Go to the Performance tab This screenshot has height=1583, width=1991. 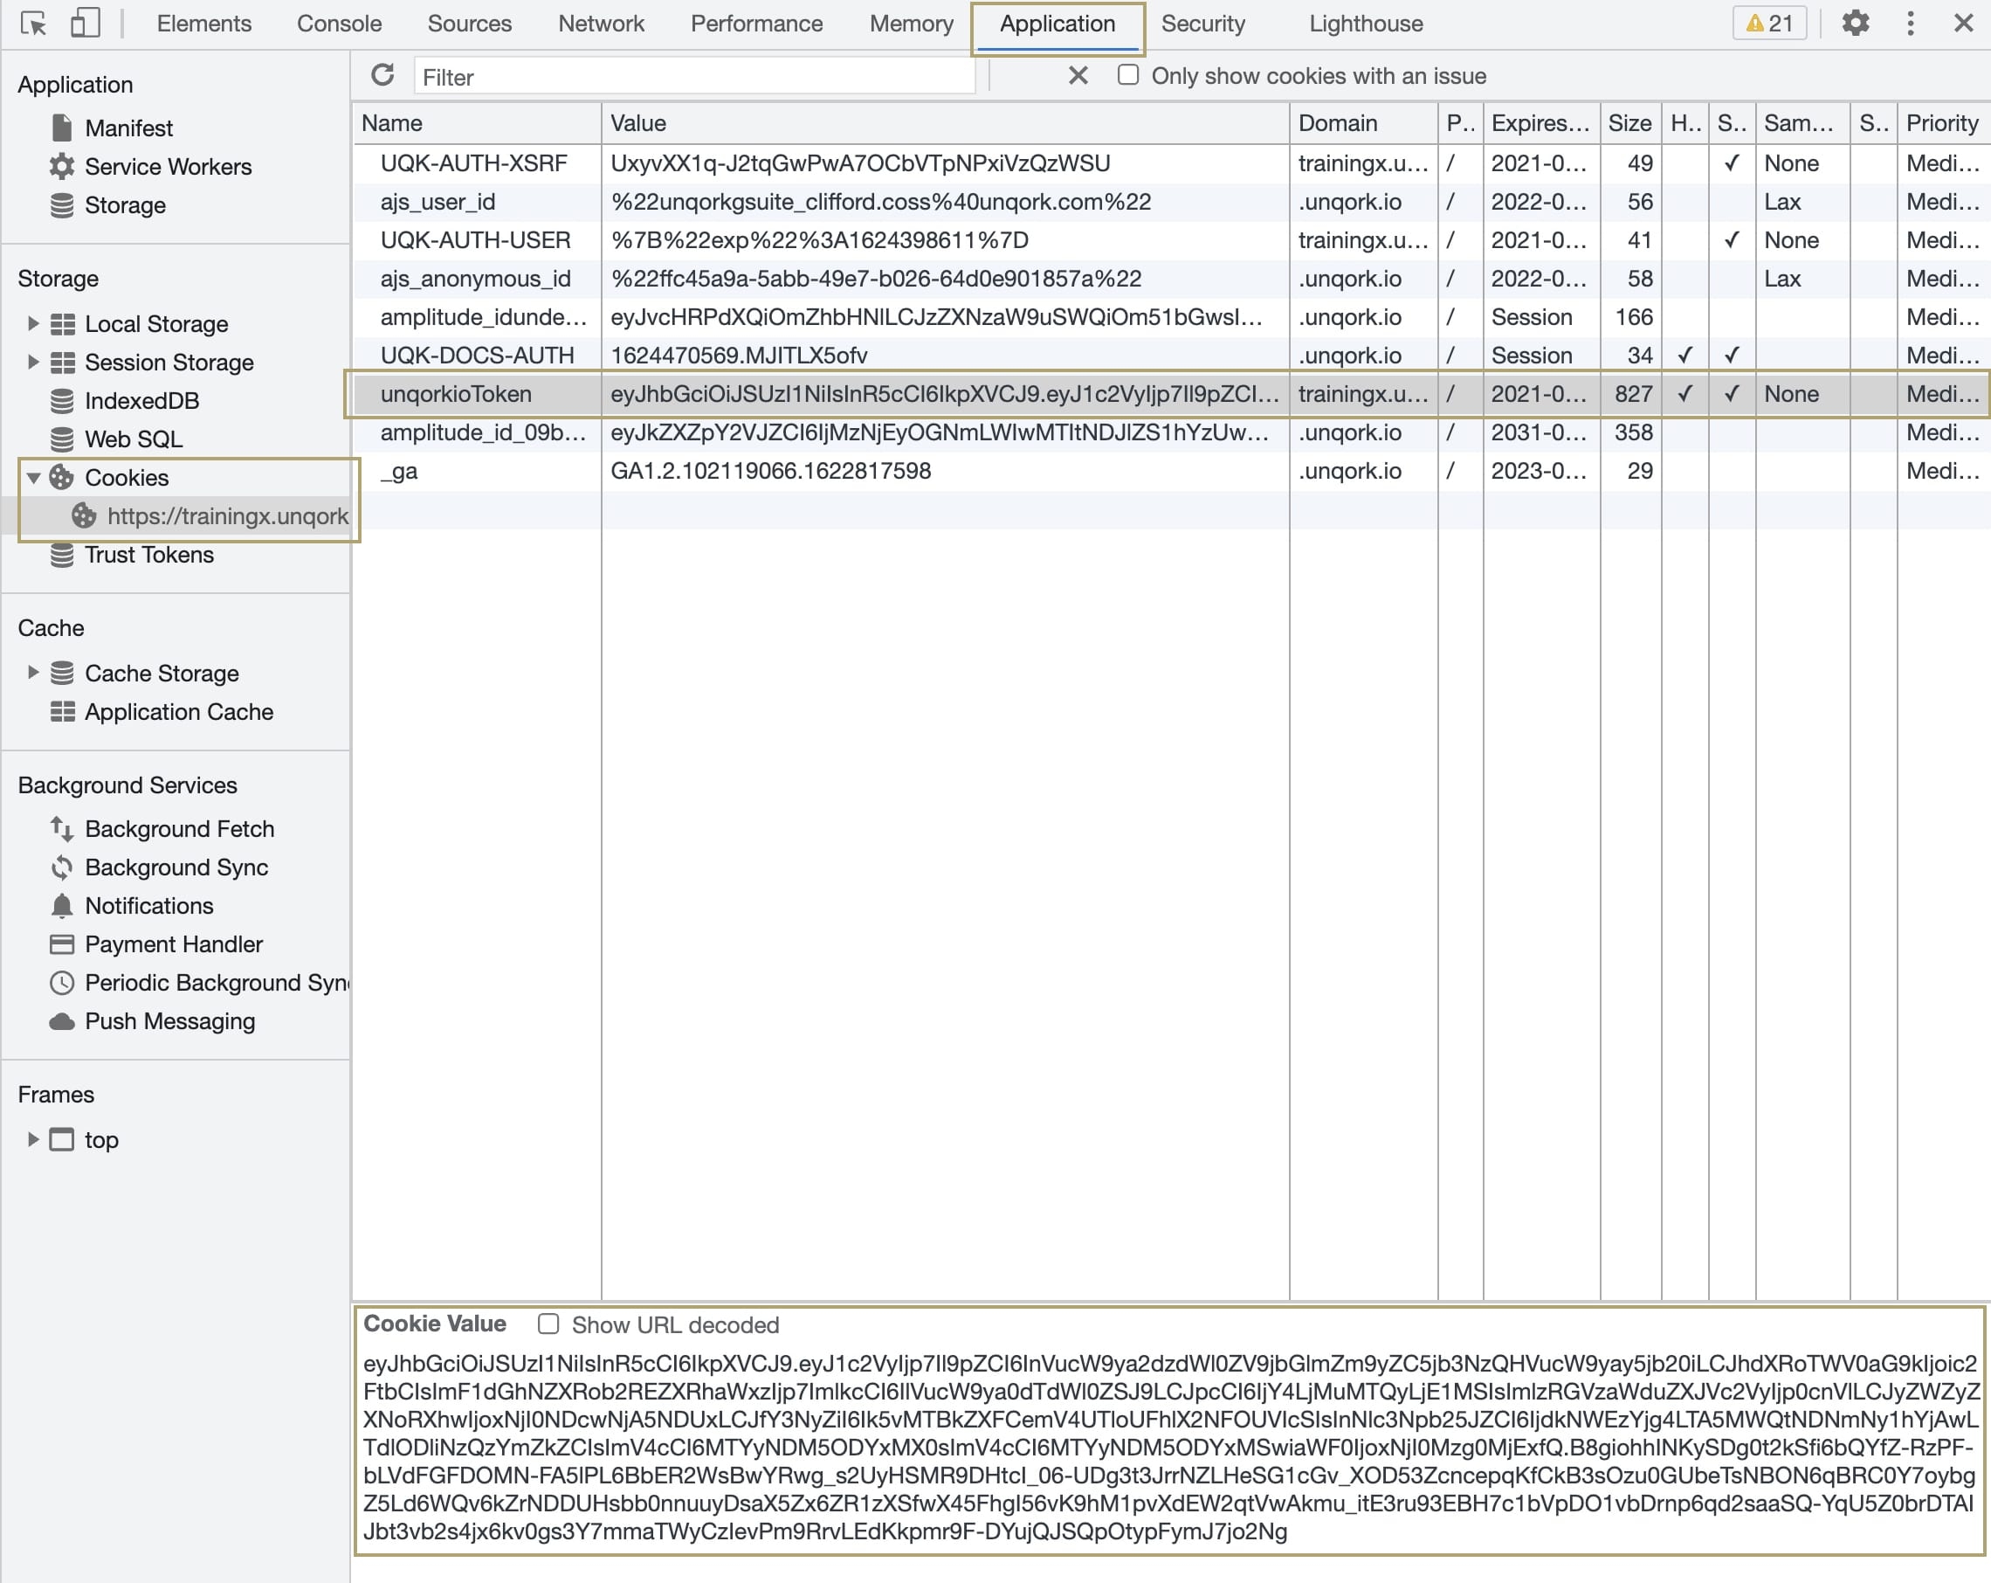[756, 24]
